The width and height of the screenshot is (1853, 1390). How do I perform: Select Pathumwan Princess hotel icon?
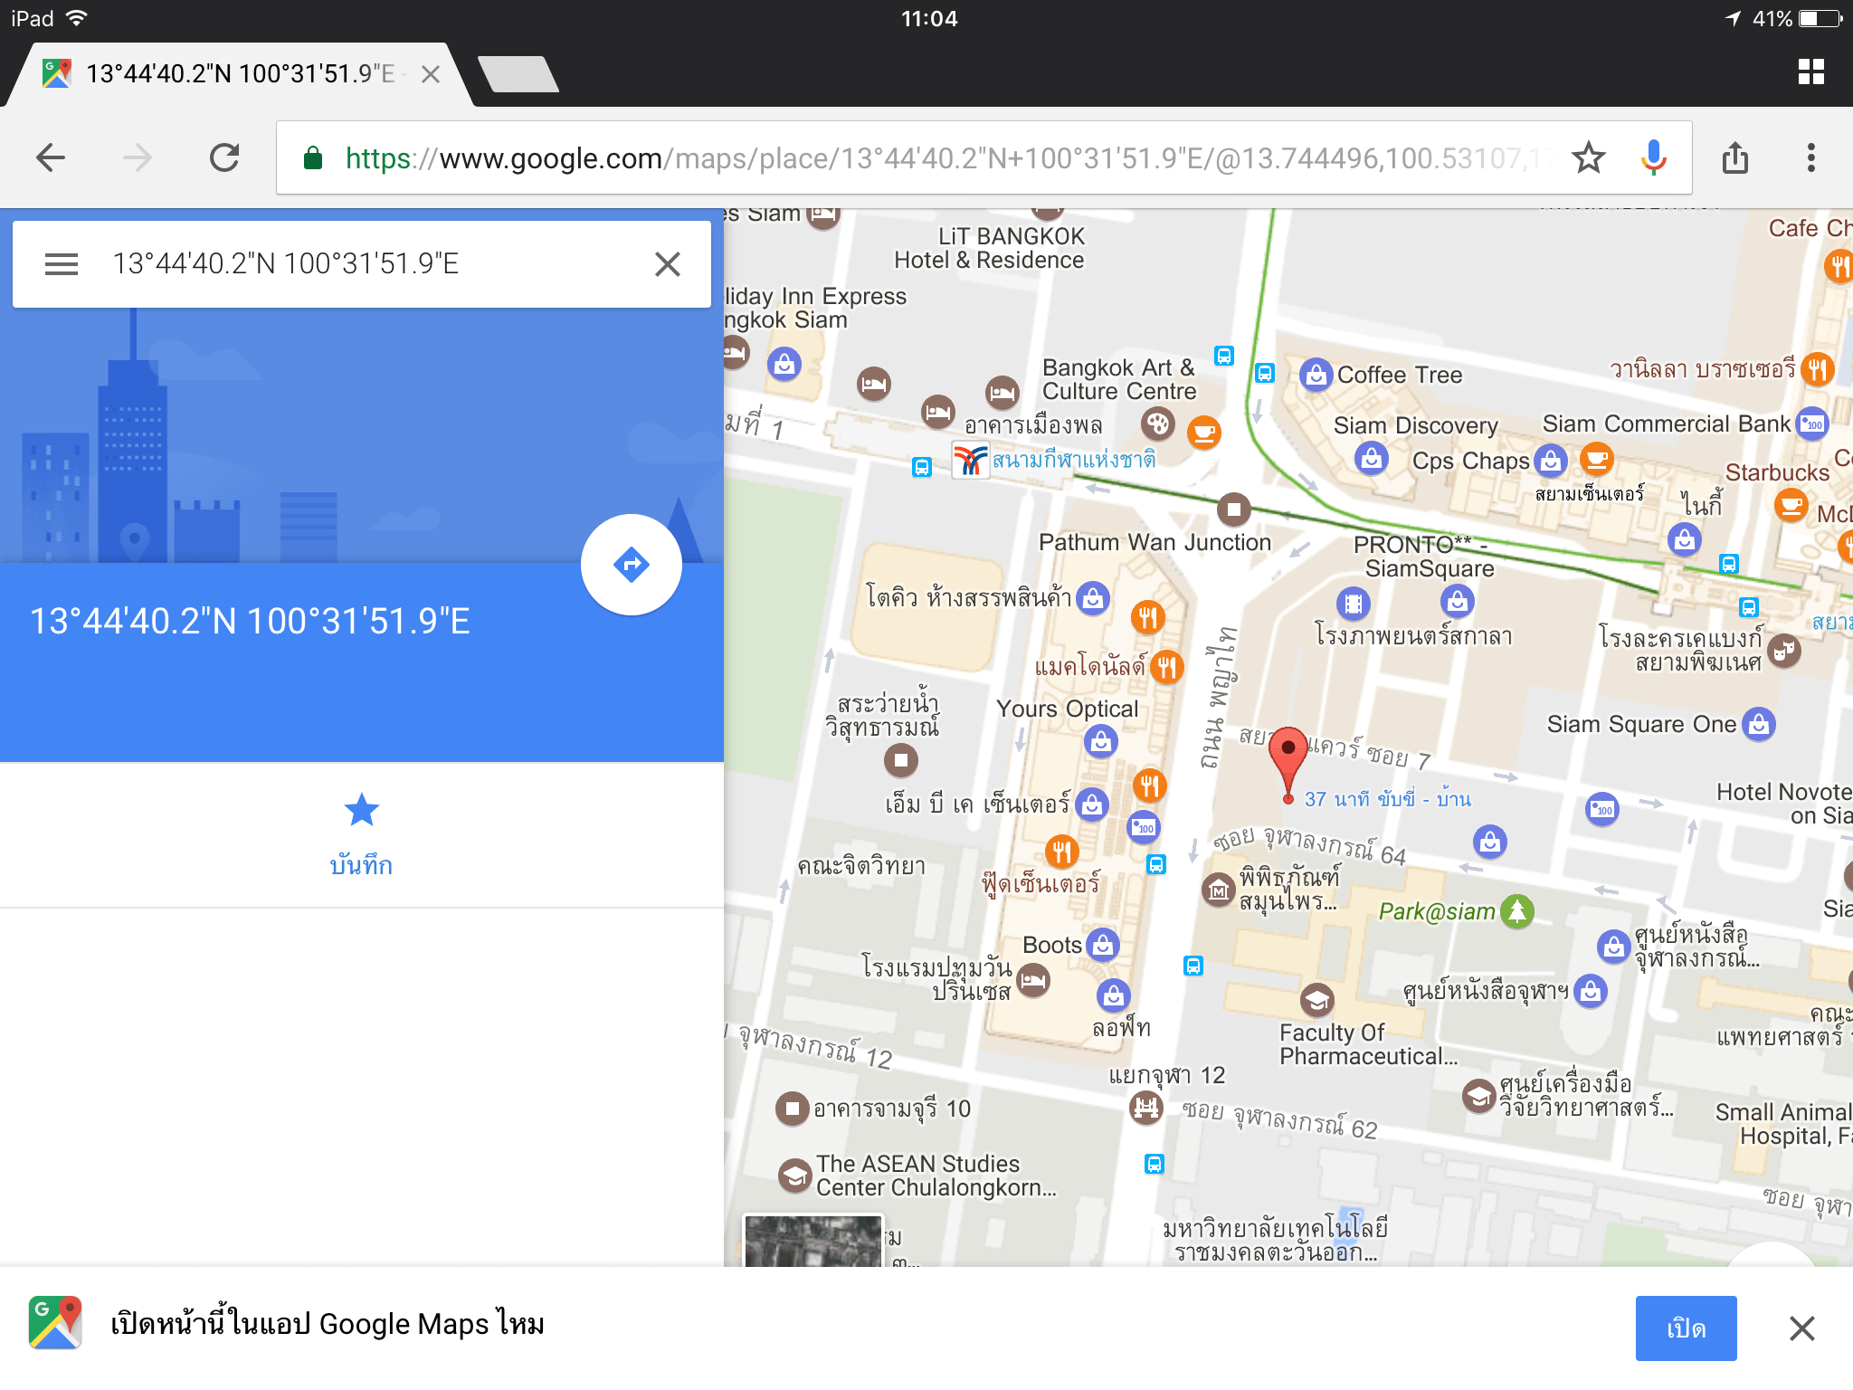point(1033,980)
